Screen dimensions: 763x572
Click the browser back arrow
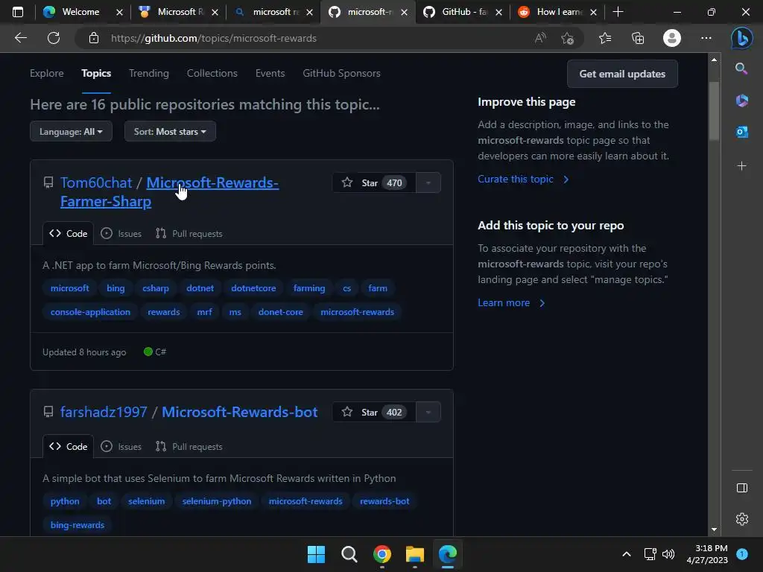[21, 38]
